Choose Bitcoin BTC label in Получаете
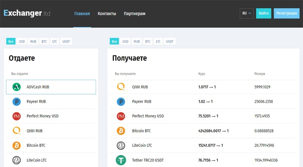This screenshot has width=303, height=167. pyautogui.click(x=142, y=131)
